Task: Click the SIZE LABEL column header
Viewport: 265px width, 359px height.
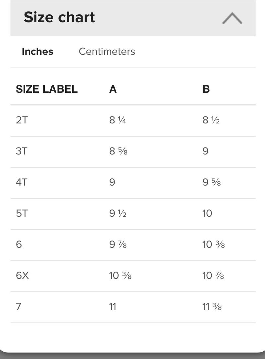Action: point(47,89)
